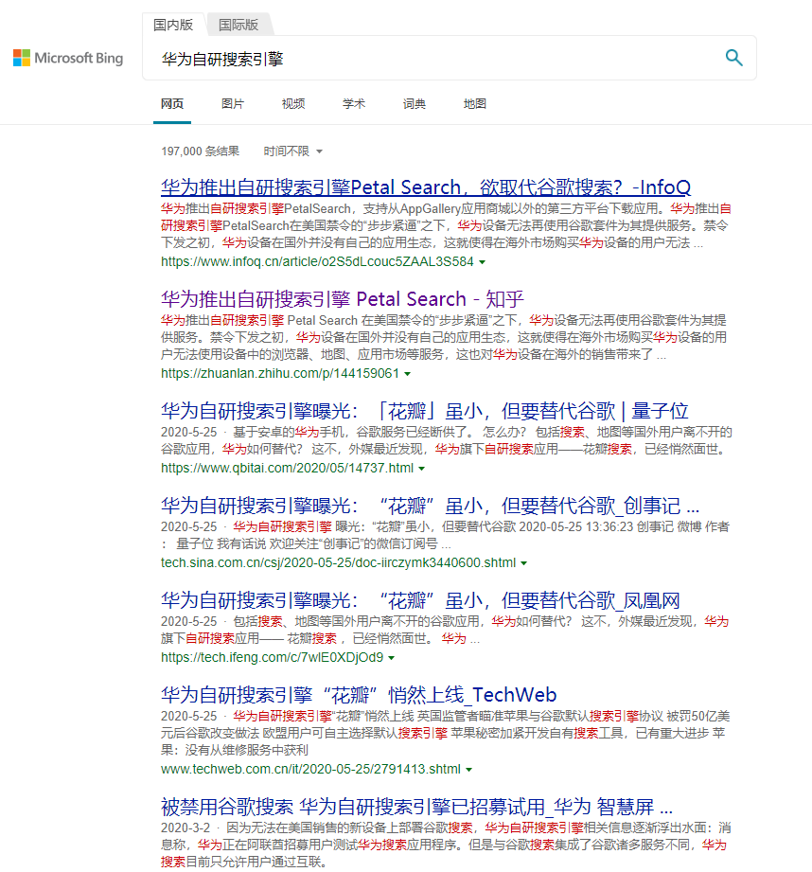Open the 地图 tab
This screenshot has width=812, height=872.
click(x=475, y=104)
